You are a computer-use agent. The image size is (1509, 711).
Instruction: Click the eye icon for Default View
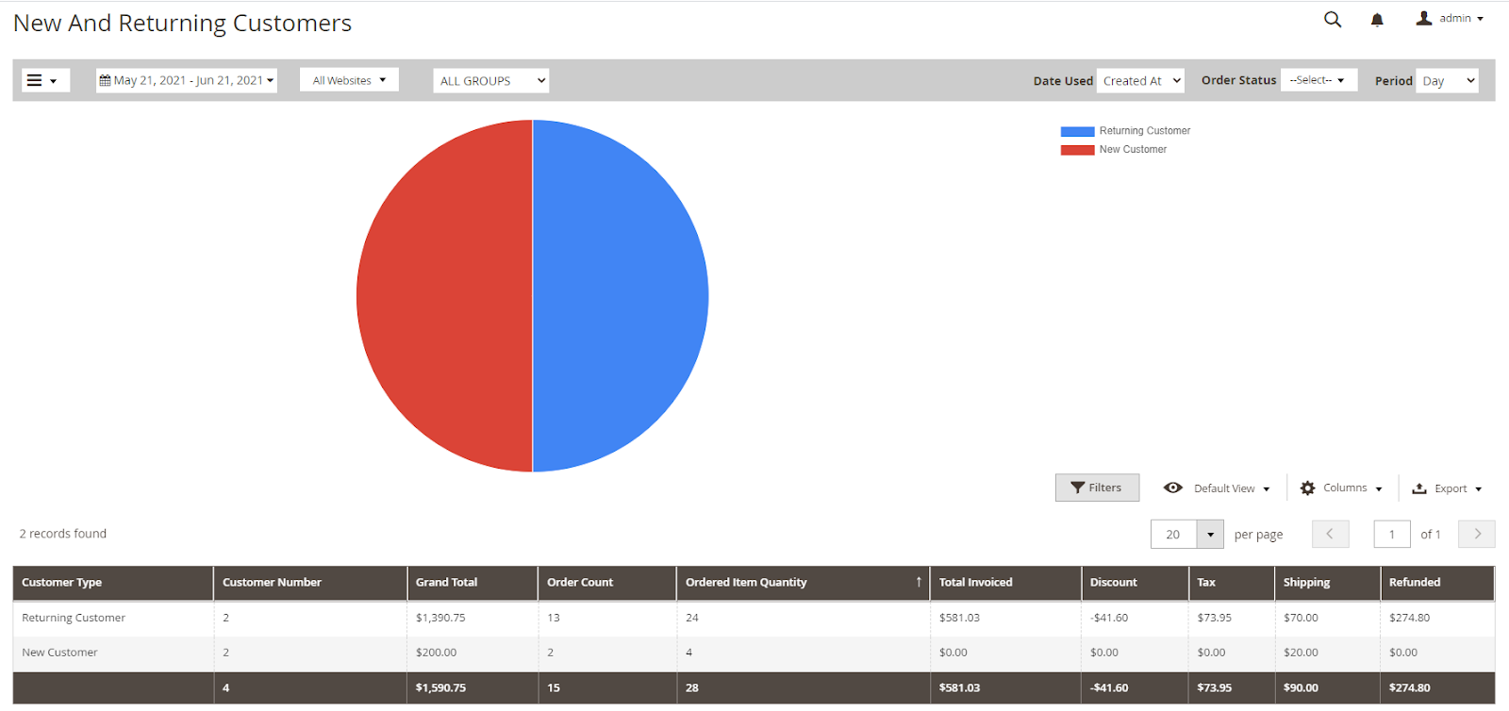click(1172, 488)
